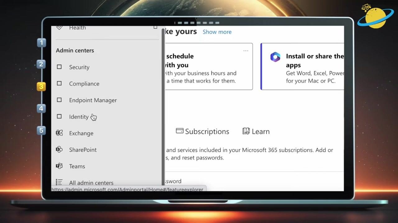Open Install or share the apps card

click(x=302, y=67)
